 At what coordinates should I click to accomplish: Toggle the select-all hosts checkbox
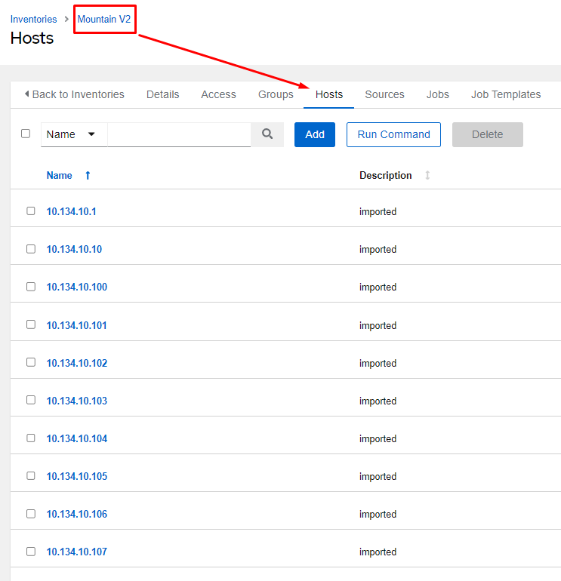click(26, 134)
